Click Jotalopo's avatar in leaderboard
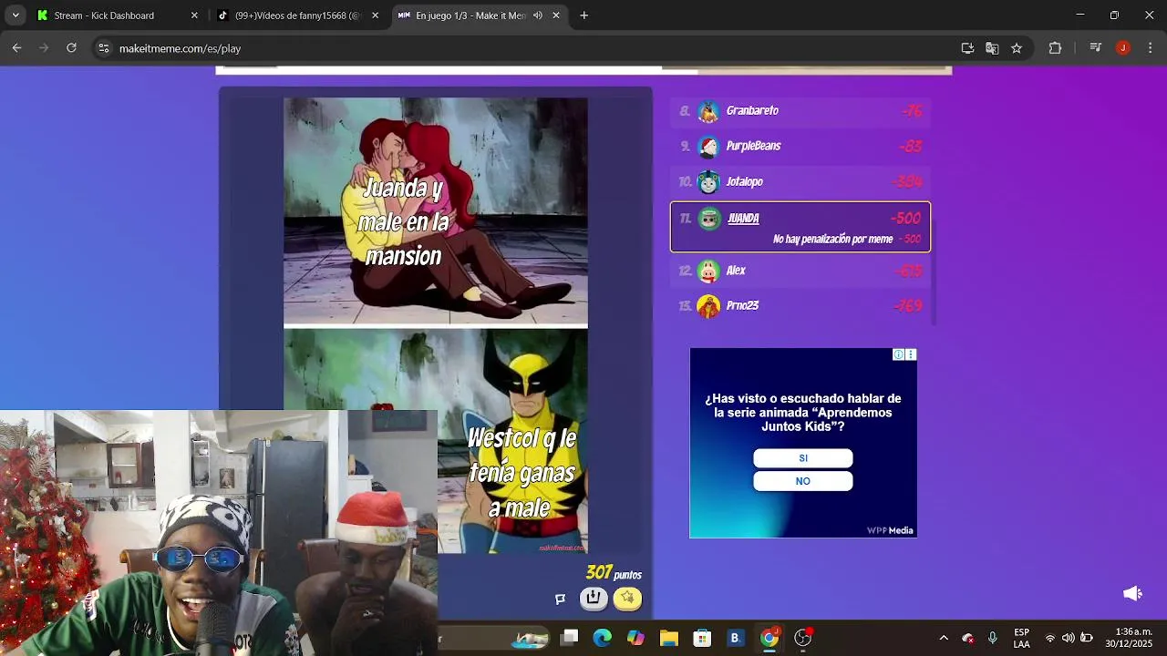 point(708,182)
